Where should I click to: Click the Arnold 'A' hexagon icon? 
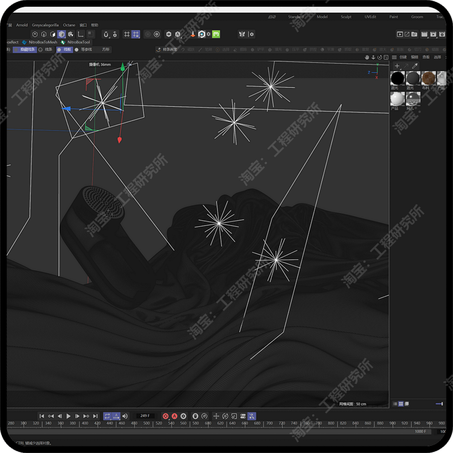[178, 34]
